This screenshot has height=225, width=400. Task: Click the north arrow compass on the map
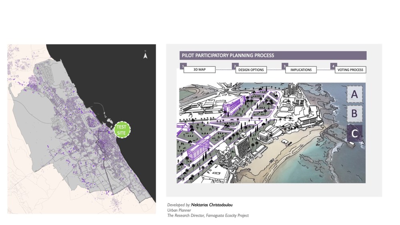(145, 55)
